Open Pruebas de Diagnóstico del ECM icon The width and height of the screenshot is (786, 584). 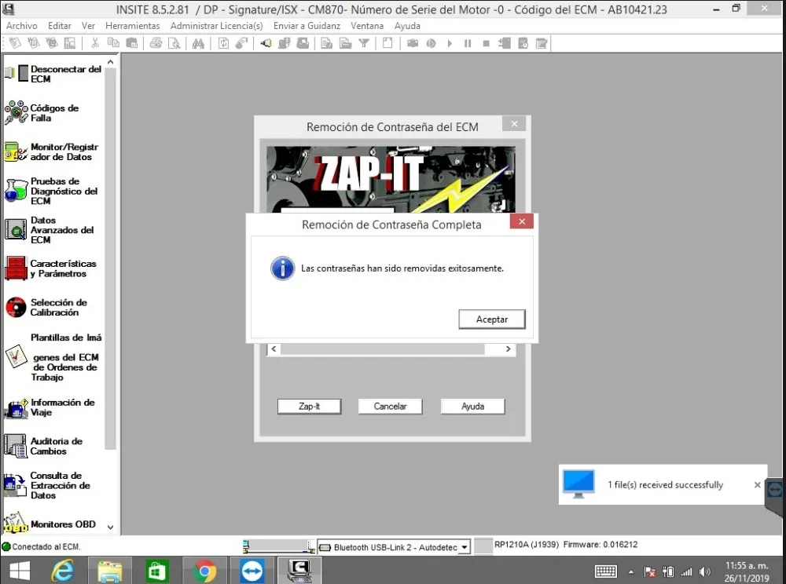[x=16, y=190]
